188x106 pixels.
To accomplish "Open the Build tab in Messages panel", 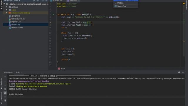I will click(x=18, y=72).
